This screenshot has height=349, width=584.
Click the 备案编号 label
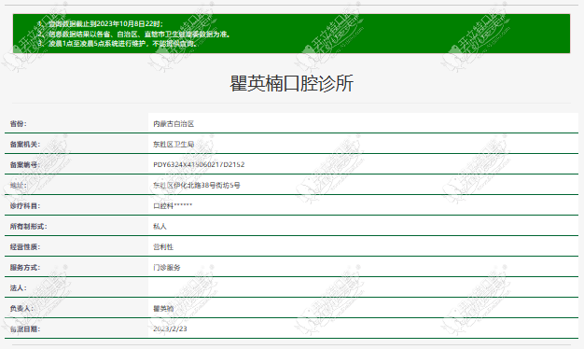[x=25, y=164]
